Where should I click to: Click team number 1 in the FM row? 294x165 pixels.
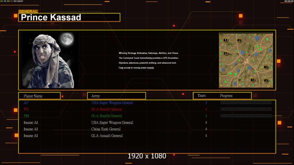[206, 116]
